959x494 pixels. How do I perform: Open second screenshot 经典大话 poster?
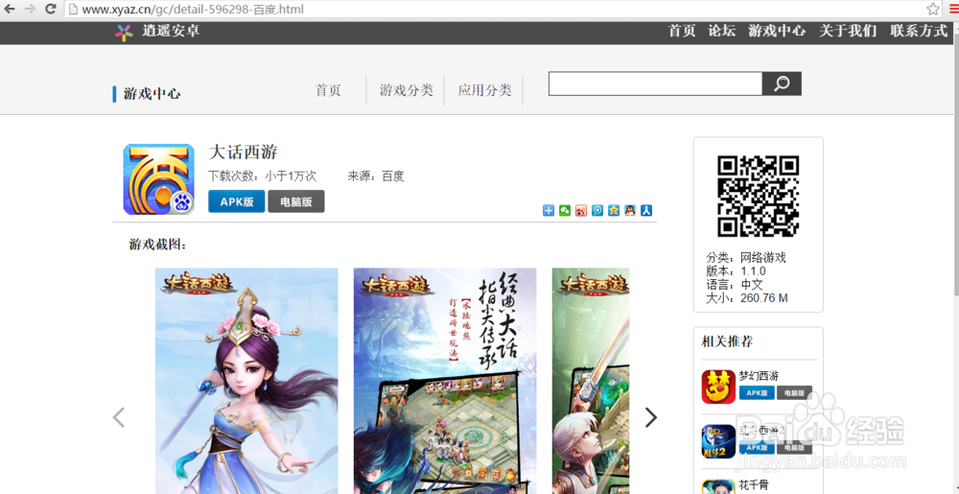(x=445, y=381)
